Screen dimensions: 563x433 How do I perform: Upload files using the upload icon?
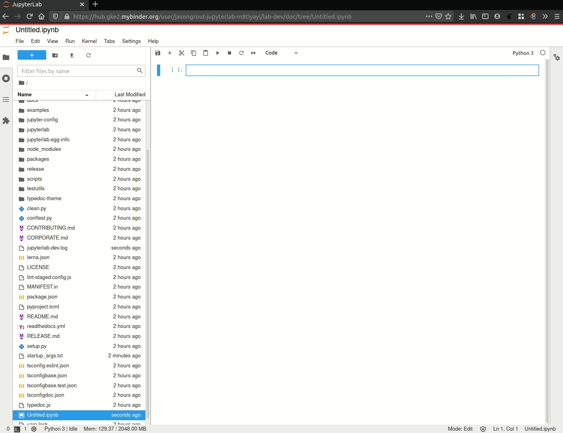[x=72, y=55]
